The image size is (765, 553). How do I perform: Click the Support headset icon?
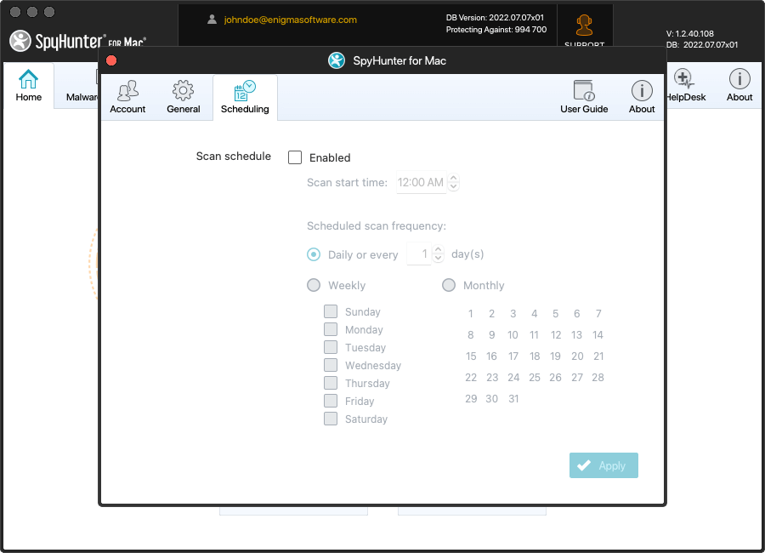(x=584, y=26)
